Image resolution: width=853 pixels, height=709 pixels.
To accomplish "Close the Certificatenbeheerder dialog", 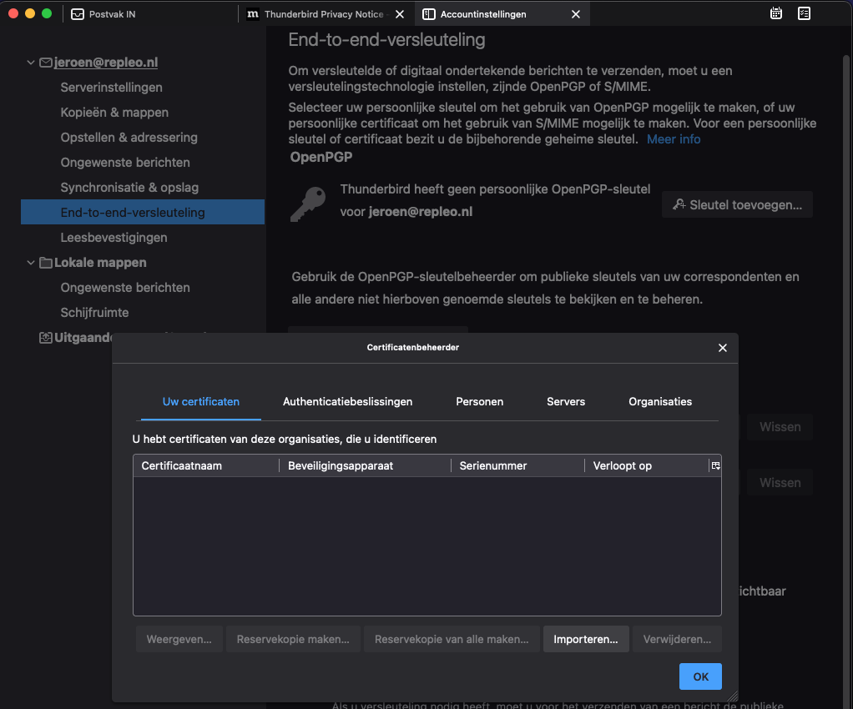I will (723, 348).
